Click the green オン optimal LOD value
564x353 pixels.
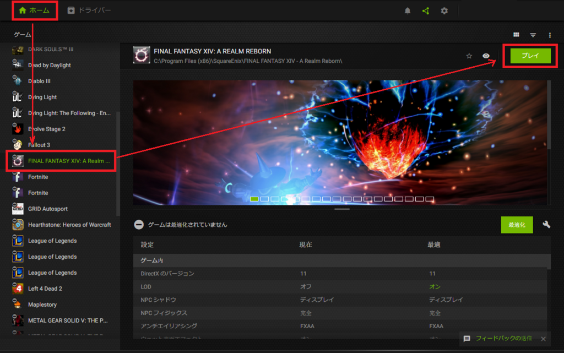(435, 286)
